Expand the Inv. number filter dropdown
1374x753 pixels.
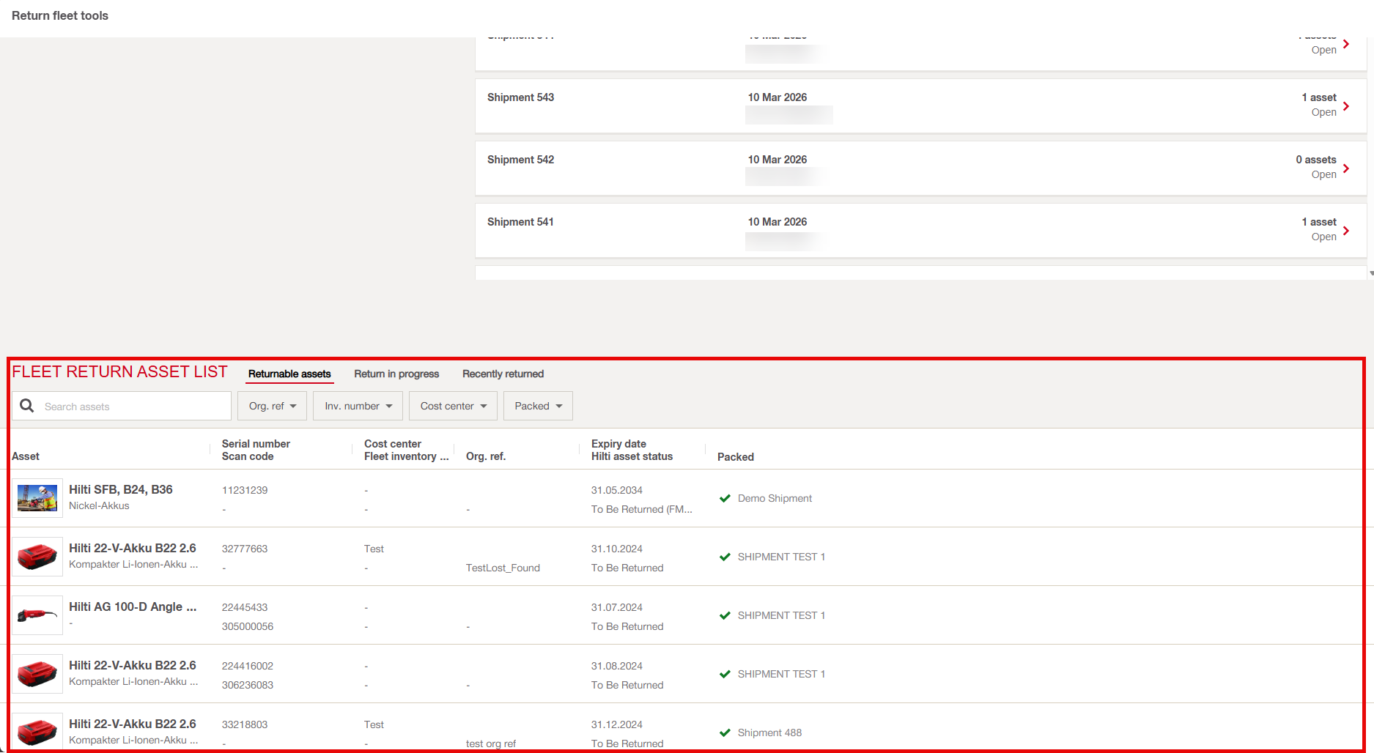click(358, 406)
